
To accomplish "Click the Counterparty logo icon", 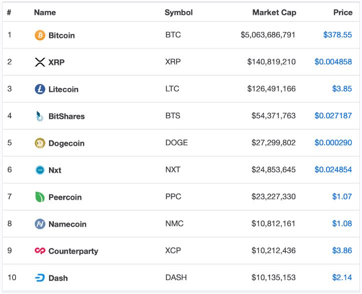I will 40,251.
